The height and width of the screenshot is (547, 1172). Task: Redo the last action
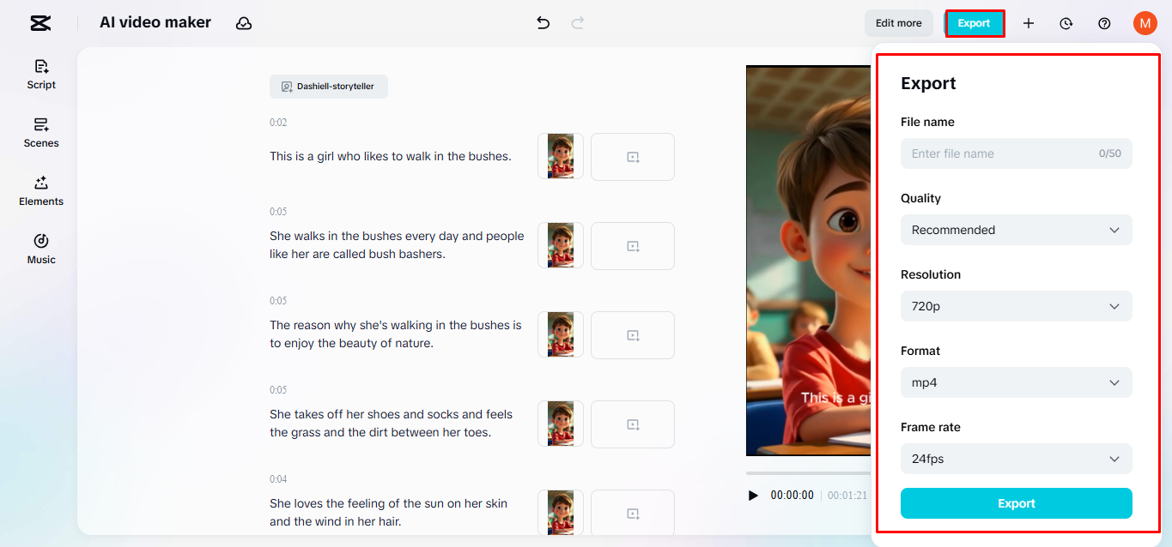coord(578,23)
